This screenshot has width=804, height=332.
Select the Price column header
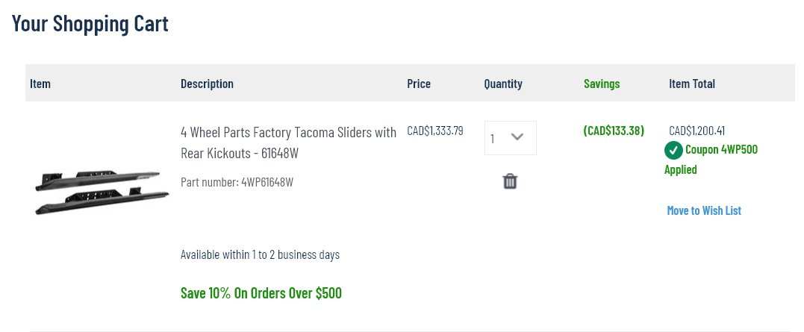tap(419, 84)
